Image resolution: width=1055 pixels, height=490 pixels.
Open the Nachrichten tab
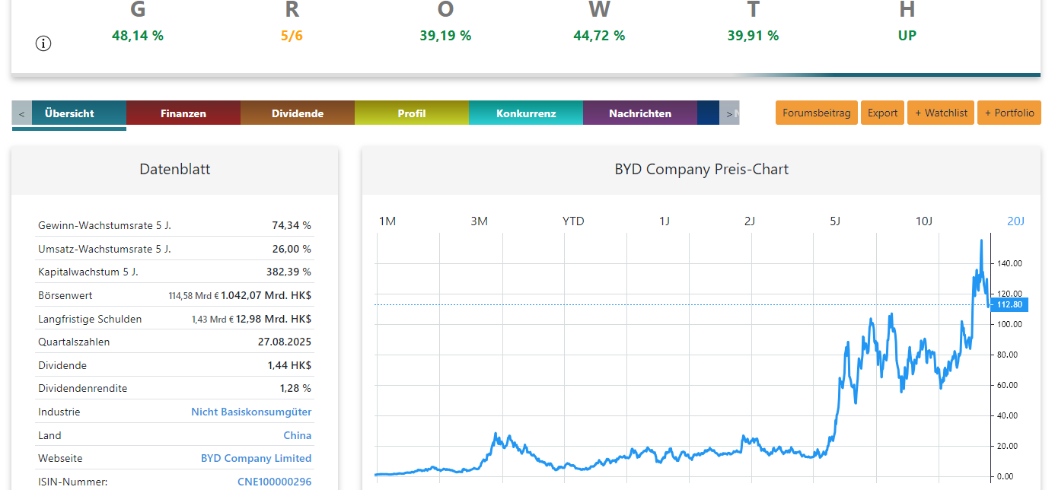pos(640,113)
